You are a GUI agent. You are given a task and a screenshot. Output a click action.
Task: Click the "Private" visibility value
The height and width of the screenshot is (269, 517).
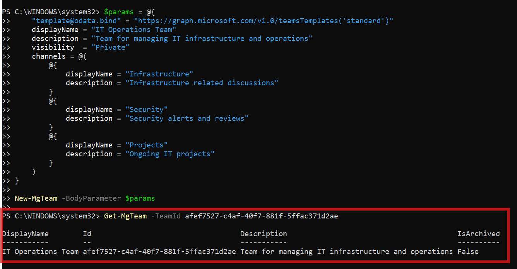[x=110, y=47]
